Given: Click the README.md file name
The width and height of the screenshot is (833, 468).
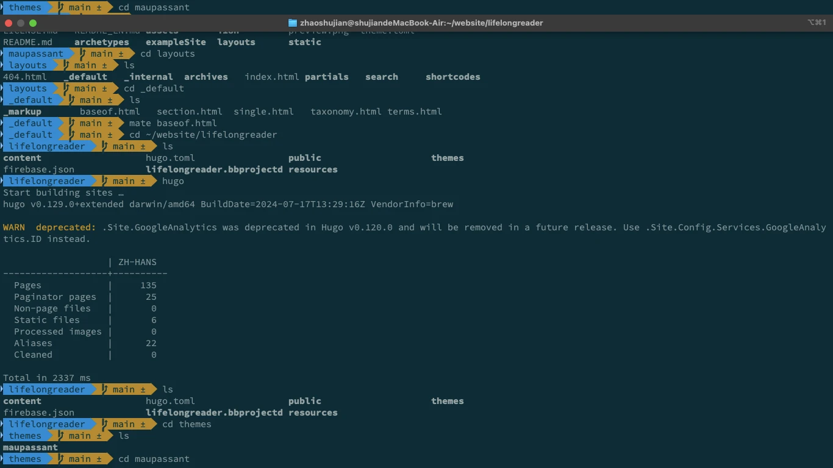Looking at the screenshot, I should pyautogui.click(x=27, y=42).
